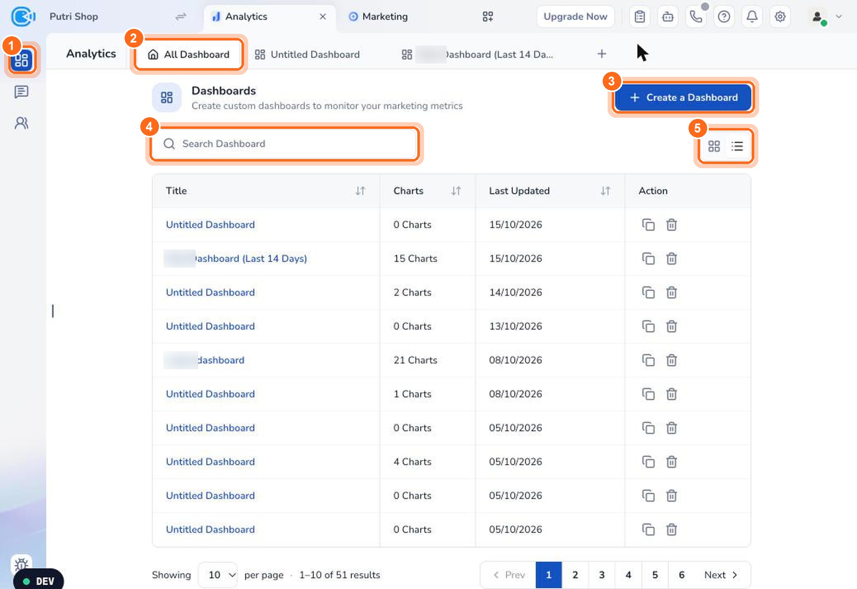The image size is (857, 589).
Task: Open the notifications bell
Action: 752,17
